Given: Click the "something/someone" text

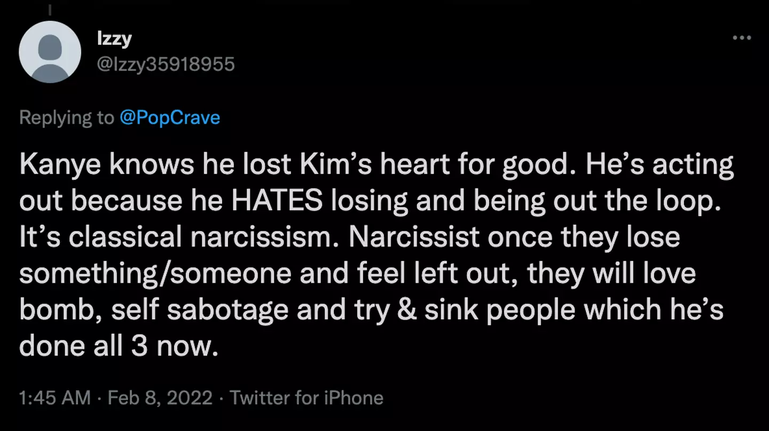Looking at the screenshot, I should (155, 274).
